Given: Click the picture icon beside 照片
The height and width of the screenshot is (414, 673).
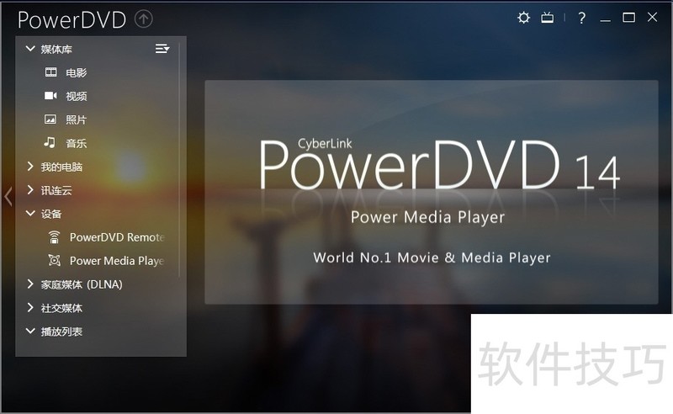Looking at the screenshot, I should [x=50, y=119].
